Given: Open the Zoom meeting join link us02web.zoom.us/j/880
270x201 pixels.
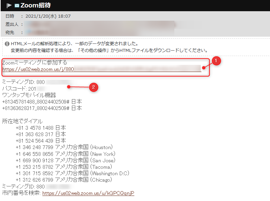Looking at the screenshot, I should tap(102, 69).
